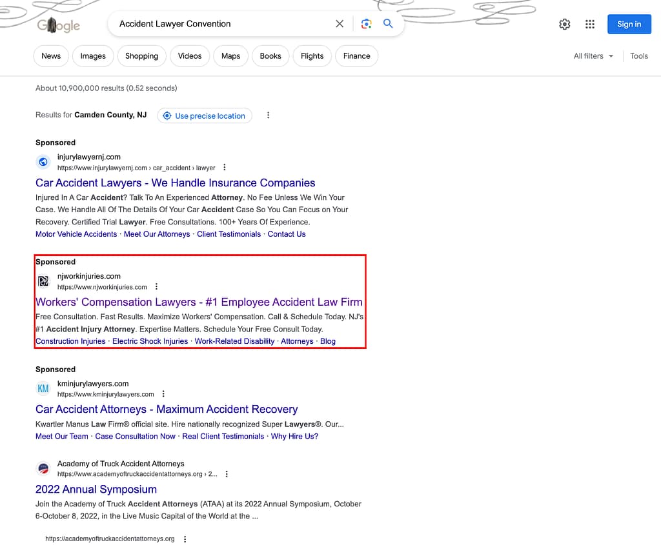Viewport: 661px width, 545px height.
Task: Click https://academyoftruckaccidentattorneys.org URL at bottom
Action: tap(110, 539)
